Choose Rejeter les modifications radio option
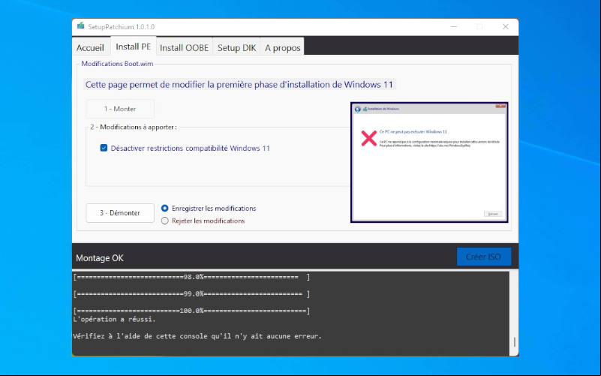601x376 pixels. [165, 221]
